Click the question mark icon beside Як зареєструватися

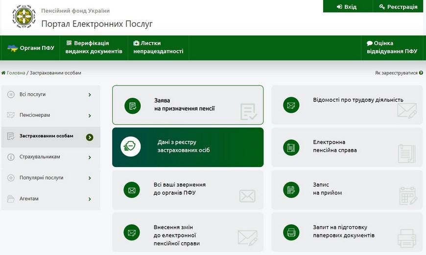tap(421, 73)
